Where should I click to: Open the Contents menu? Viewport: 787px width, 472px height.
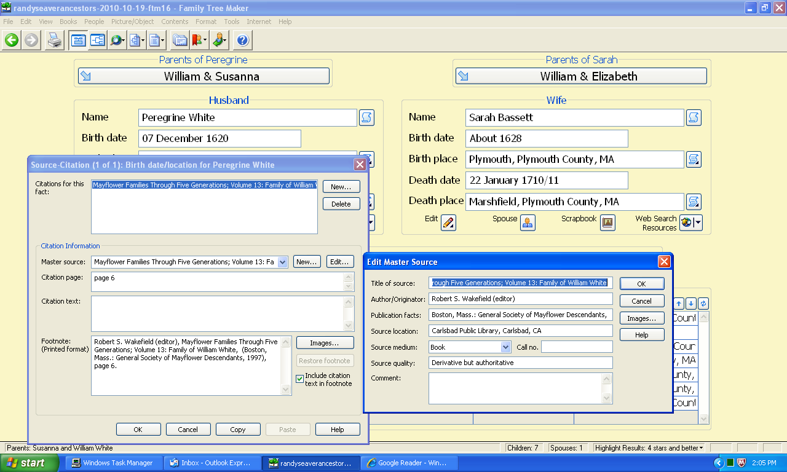tap(175, 22)
